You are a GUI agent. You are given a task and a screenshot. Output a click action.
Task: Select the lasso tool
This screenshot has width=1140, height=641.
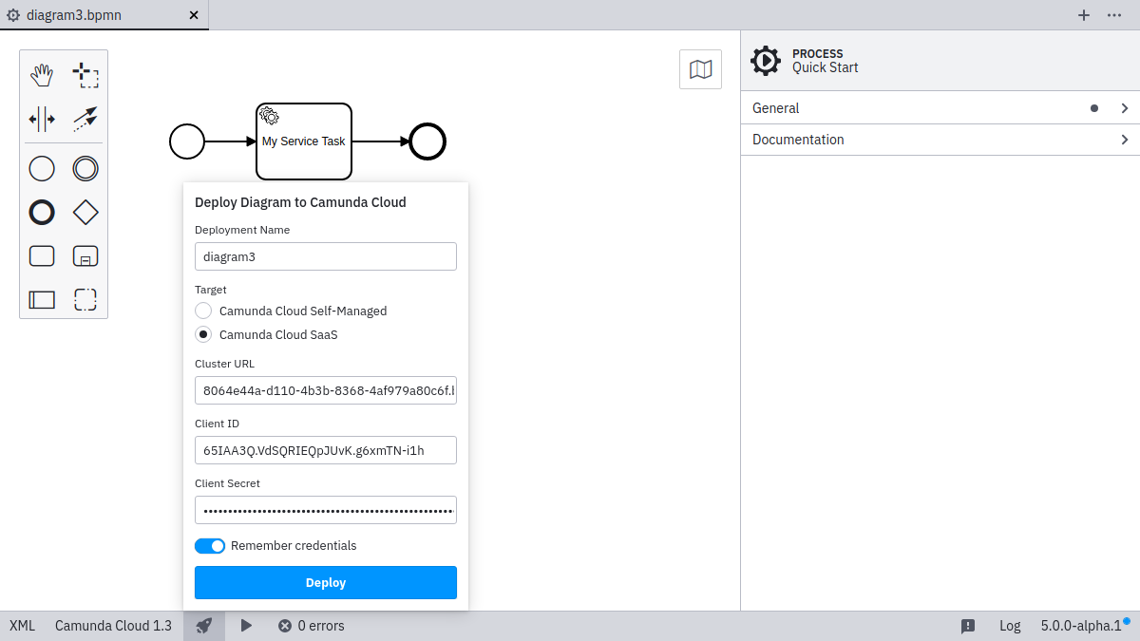click(85, 73)
